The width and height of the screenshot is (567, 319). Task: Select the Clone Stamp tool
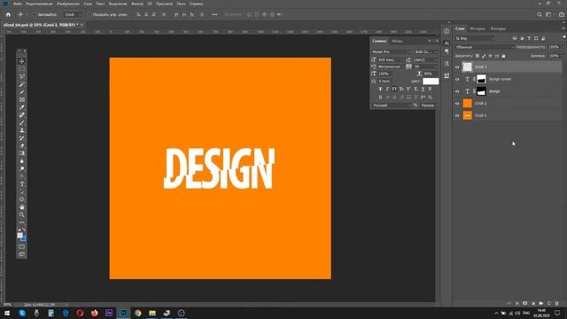(21, 130)
